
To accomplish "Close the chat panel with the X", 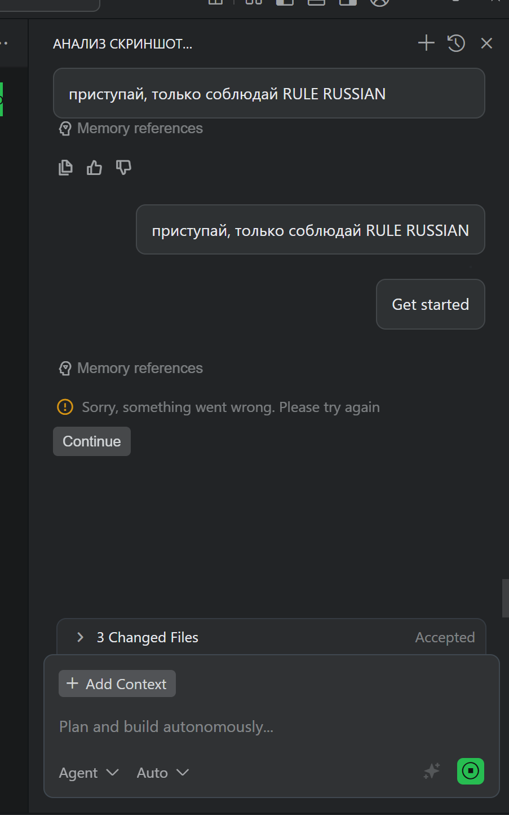I will (x=486, y=43).
